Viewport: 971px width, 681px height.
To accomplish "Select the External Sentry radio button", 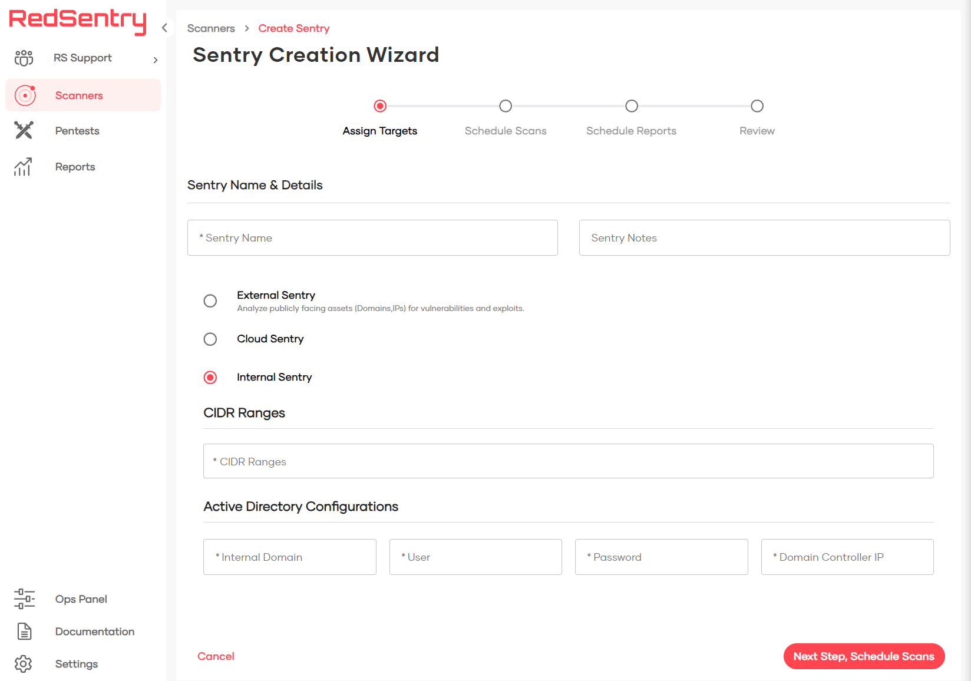I will (210, 301).
